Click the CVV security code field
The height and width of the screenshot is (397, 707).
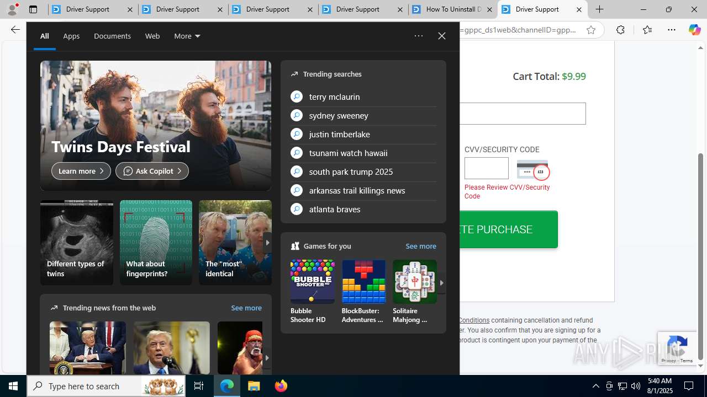pyautogui.click(x=486, y=168)
